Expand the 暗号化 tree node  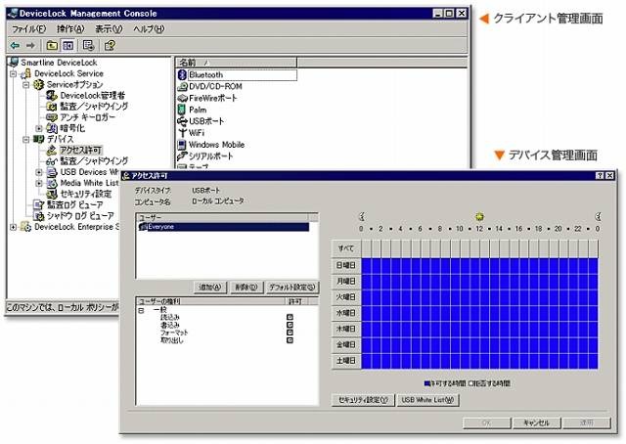point(39,128)
